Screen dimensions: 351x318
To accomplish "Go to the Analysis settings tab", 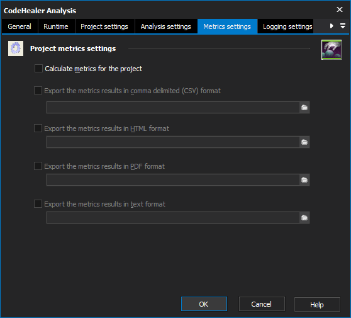I will (166, 26).
